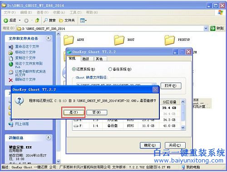227x172 pixels.
Task: Click the 打开 image file button
Action: [171, 86]
